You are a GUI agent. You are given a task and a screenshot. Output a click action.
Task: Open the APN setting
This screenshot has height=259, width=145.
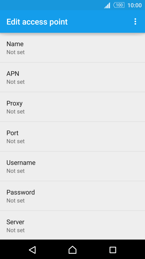72,77
